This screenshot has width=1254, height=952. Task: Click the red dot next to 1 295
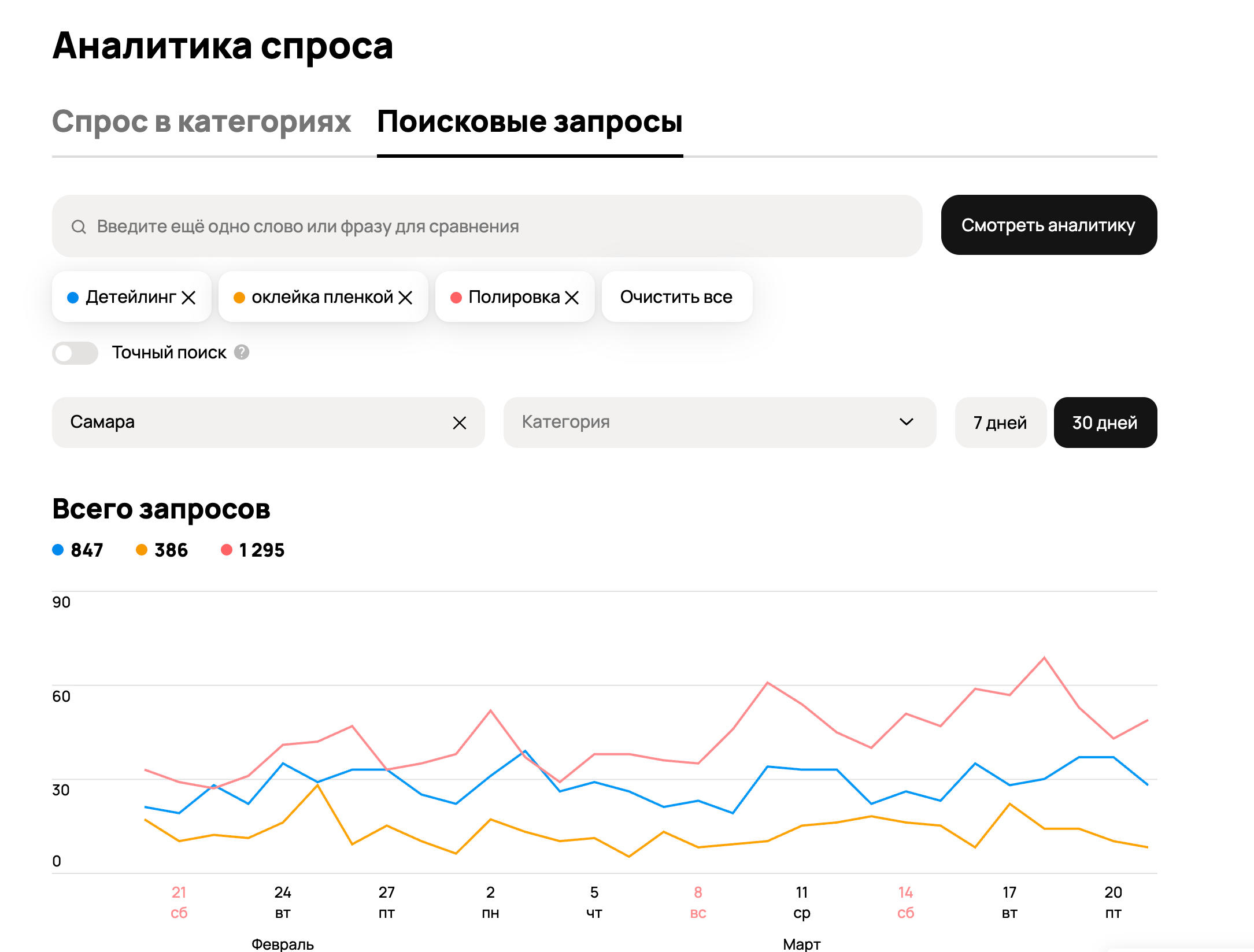(227, 550)
